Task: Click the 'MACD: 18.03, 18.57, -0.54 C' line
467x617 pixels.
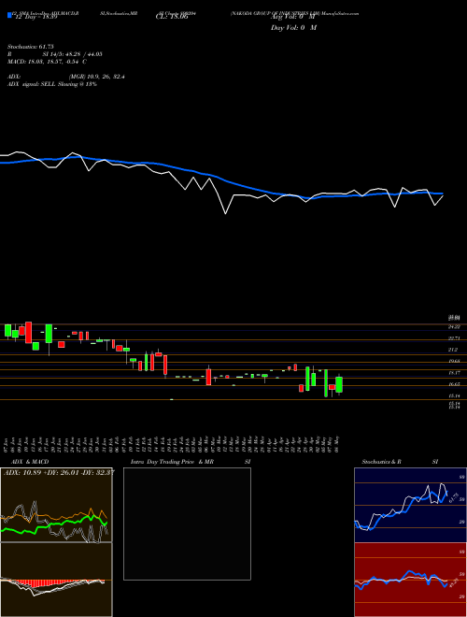Action: tap(48, 62)
